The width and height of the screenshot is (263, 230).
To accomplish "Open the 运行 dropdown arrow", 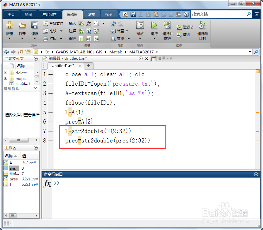I will 154,38.
